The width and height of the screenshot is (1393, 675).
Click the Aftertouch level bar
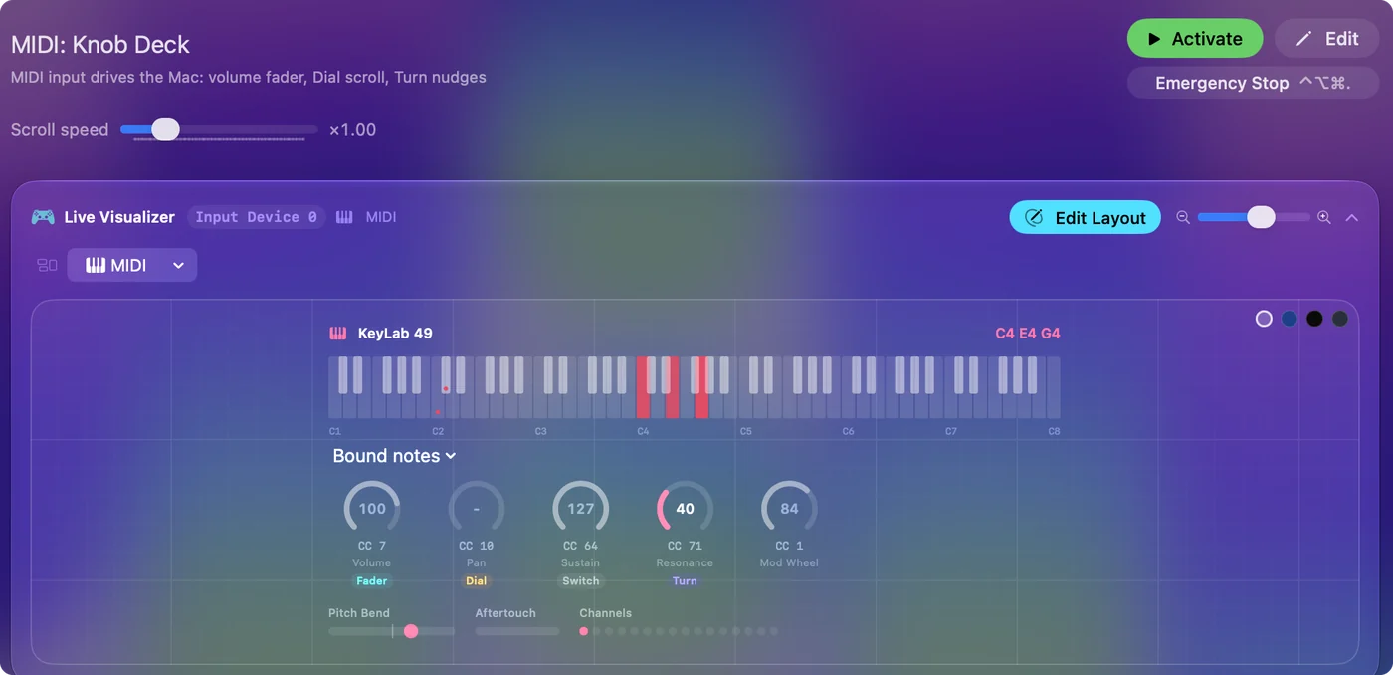pos(517,631)
